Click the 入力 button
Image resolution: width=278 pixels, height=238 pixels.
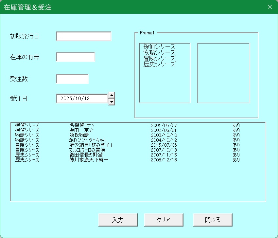(x=118, y=220)
